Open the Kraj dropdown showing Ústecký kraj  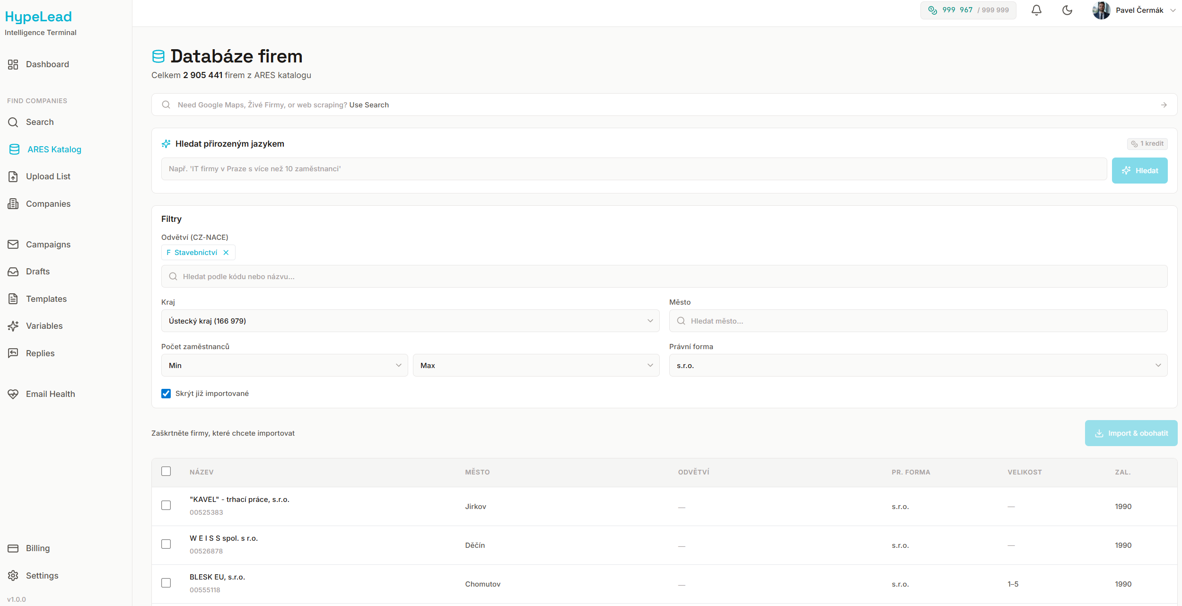tap(410, 321)
